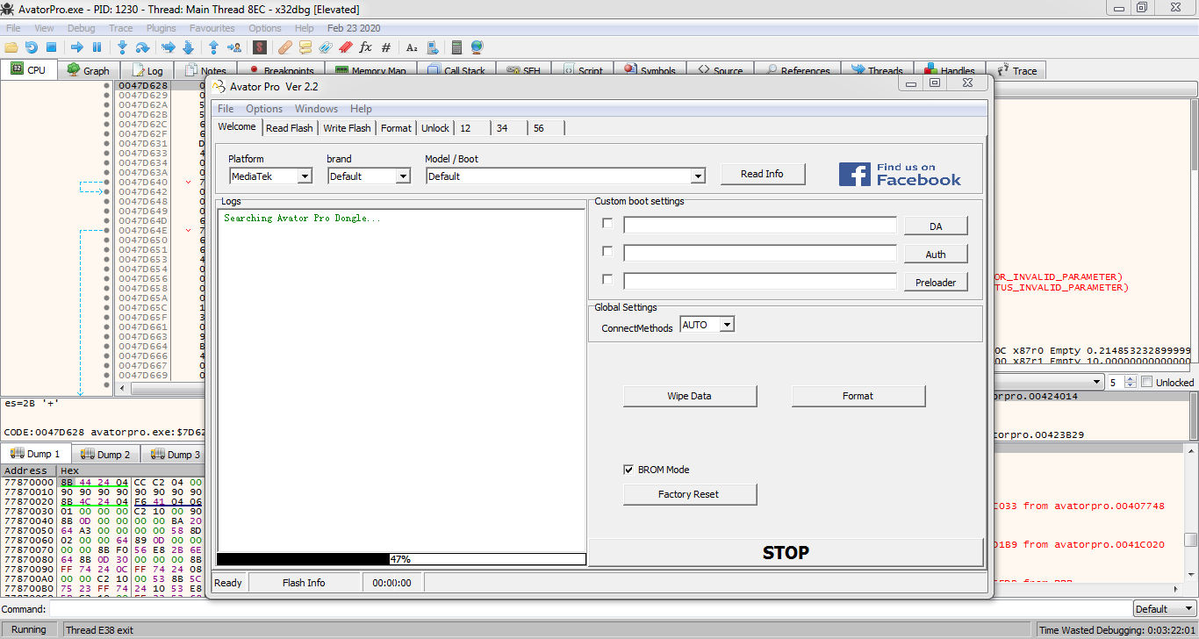The image size is (1199, 639).
Task: Open the dropdown left of the 5 spinner
Action: [1097, 382]
